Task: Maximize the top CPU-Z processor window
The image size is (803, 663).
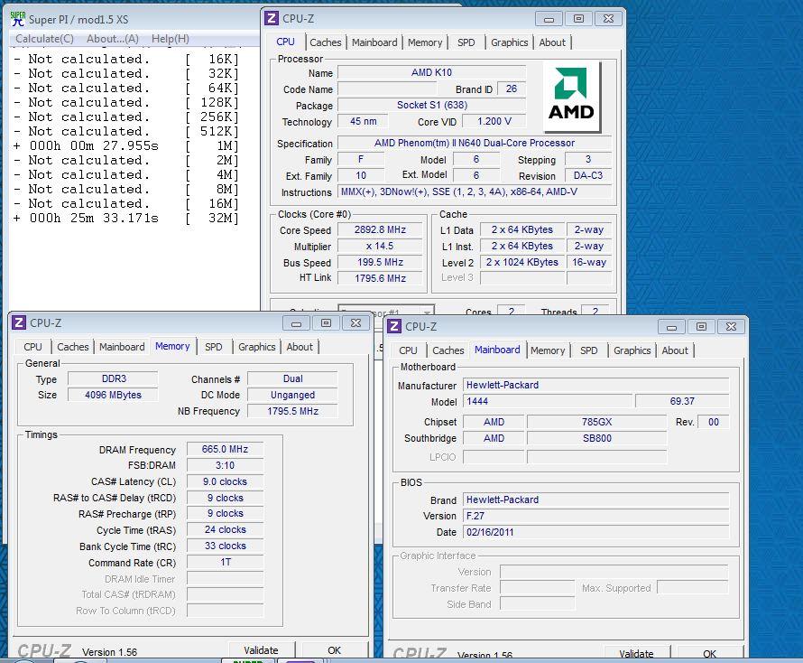Action: [x=578, y=19]
